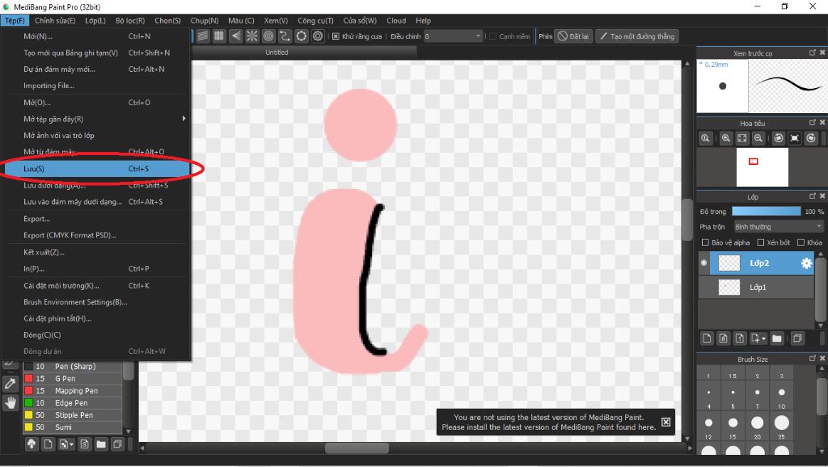
Task: Select the hand pan tool
Action: click(x=10, y=403)
